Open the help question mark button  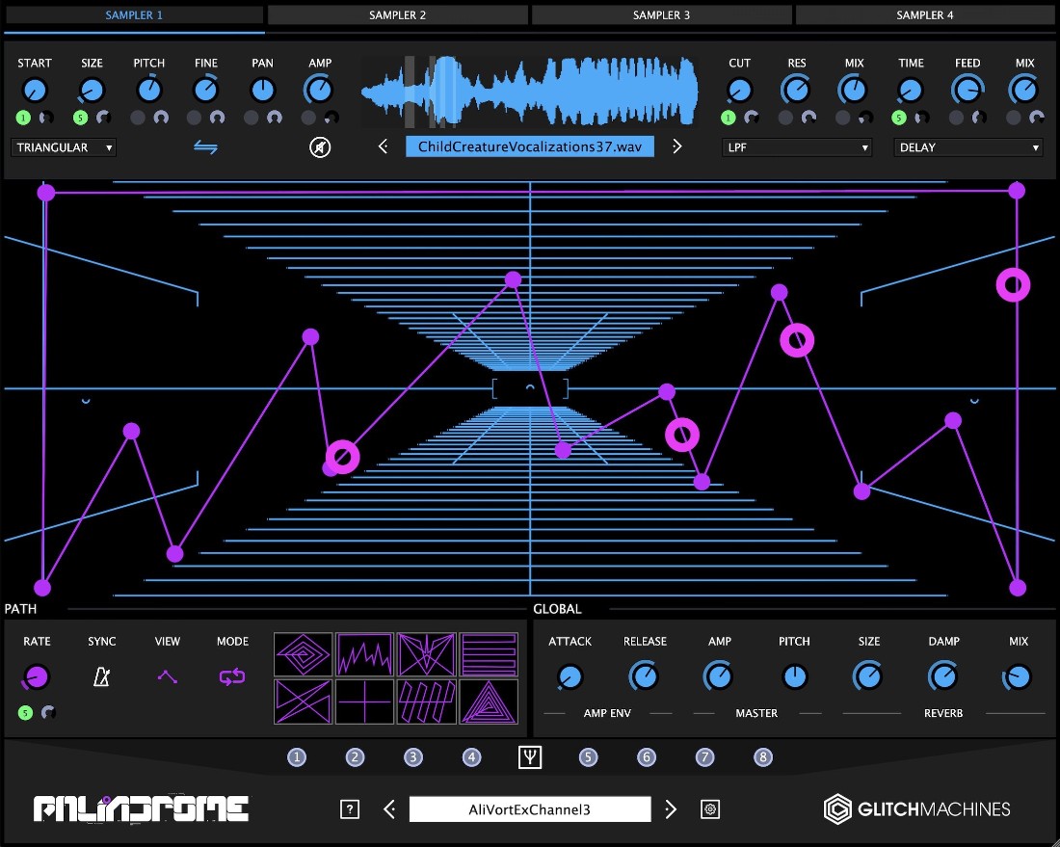click(350, 809)
